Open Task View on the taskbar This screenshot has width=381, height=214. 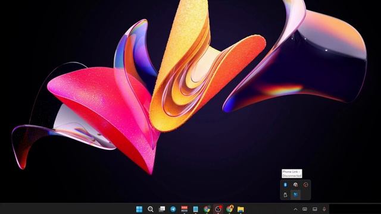point(162,209)
